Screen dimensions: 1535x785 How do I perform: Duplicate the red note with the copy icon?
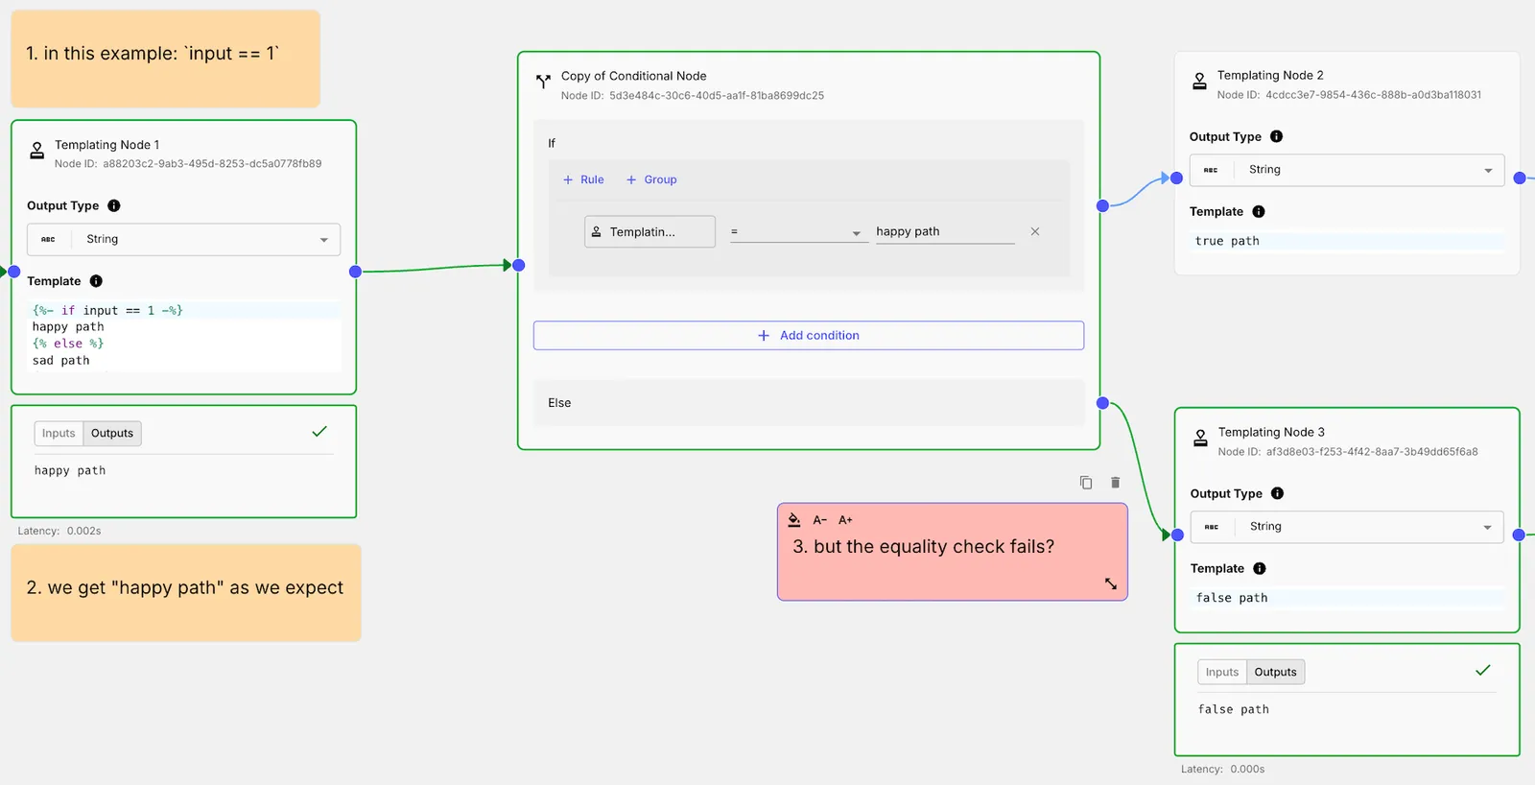(x=1086, y=483)
